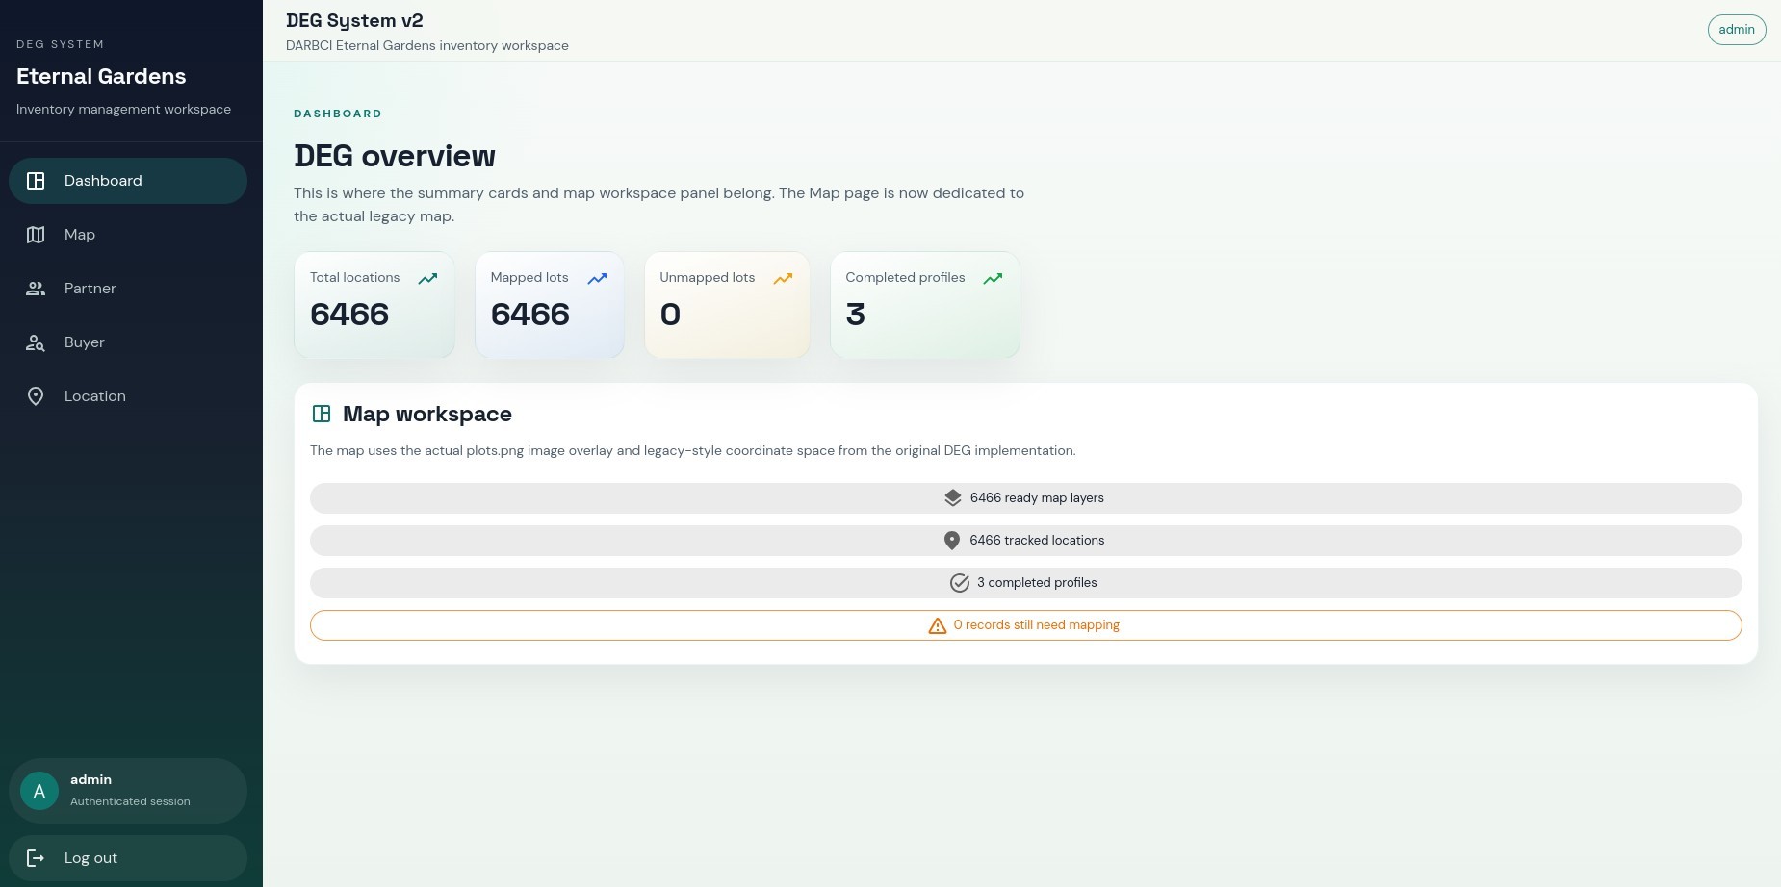Click the Log out arrow icon
Image resolution: width=1781 pixels, height=887 pixels.
36,858
